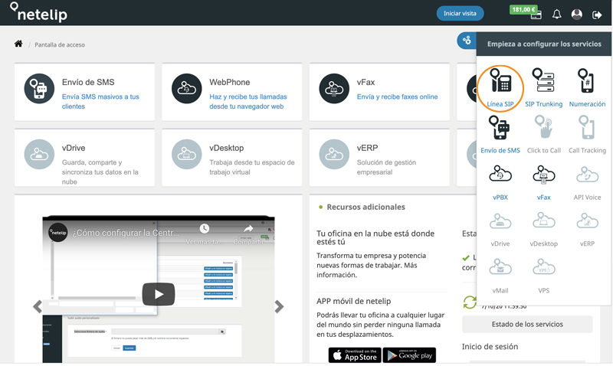
Task: Click the vFax card icon
Action: [x=334, y=89]
